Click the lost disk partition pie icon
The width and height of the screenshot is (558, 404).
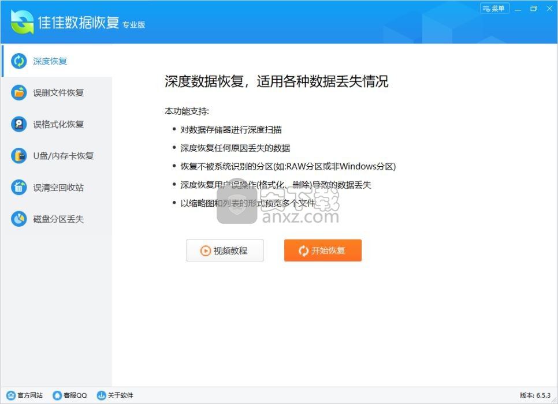click(x=19, y=219)
